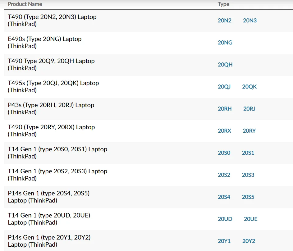The image size is (293, 251).
Task: Open the 20RJ type link
Action: pos(249,109)
